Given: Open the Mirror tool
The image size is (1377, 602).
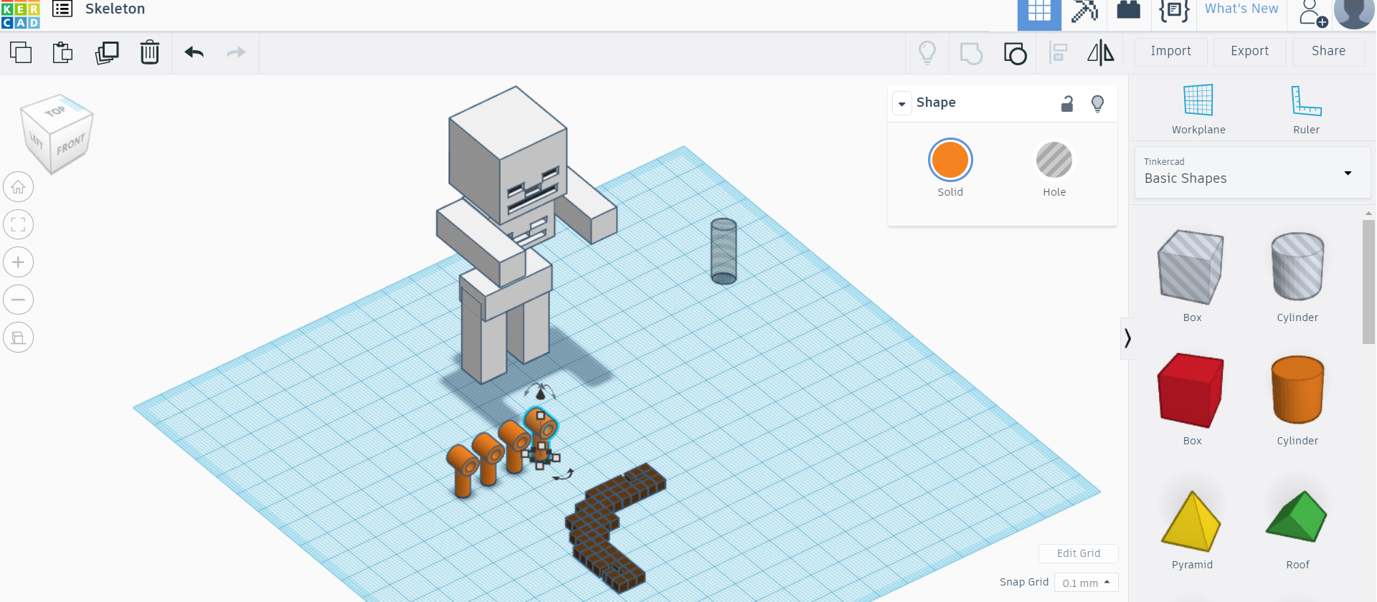Looking at the screenshot, I should 1100,52.
